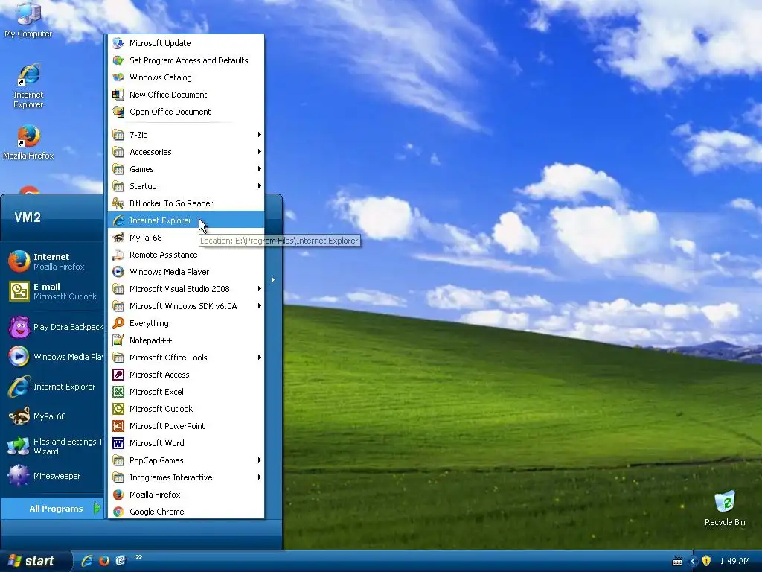Click Open Office Document icon
Screen dimensions: 762x572
pos(118,112)
